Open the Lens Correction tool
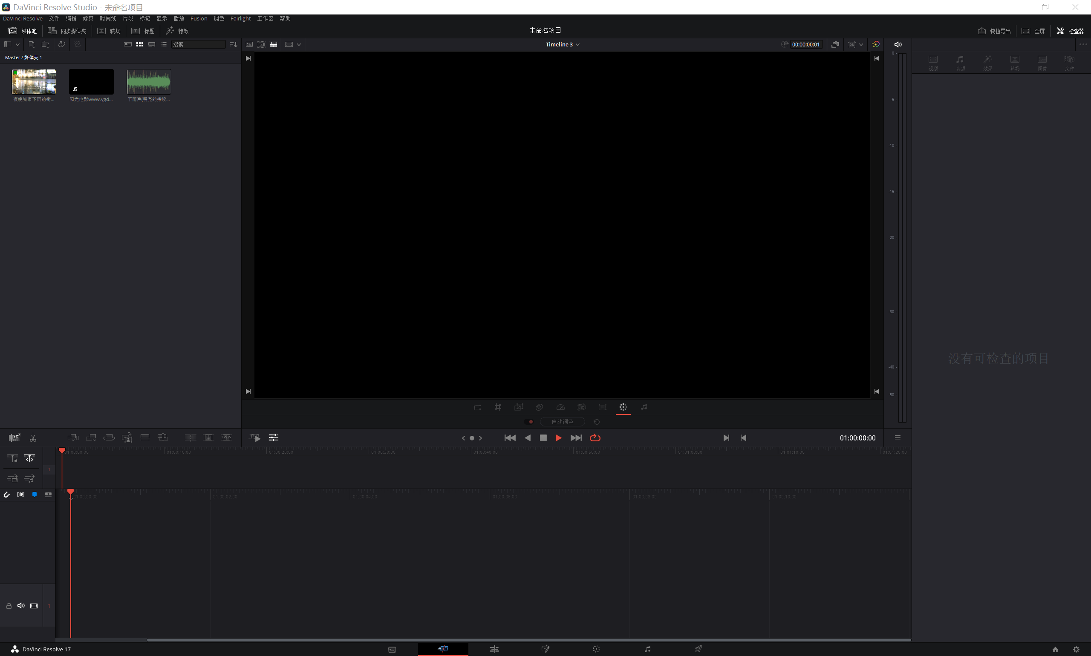 (602, 407)
